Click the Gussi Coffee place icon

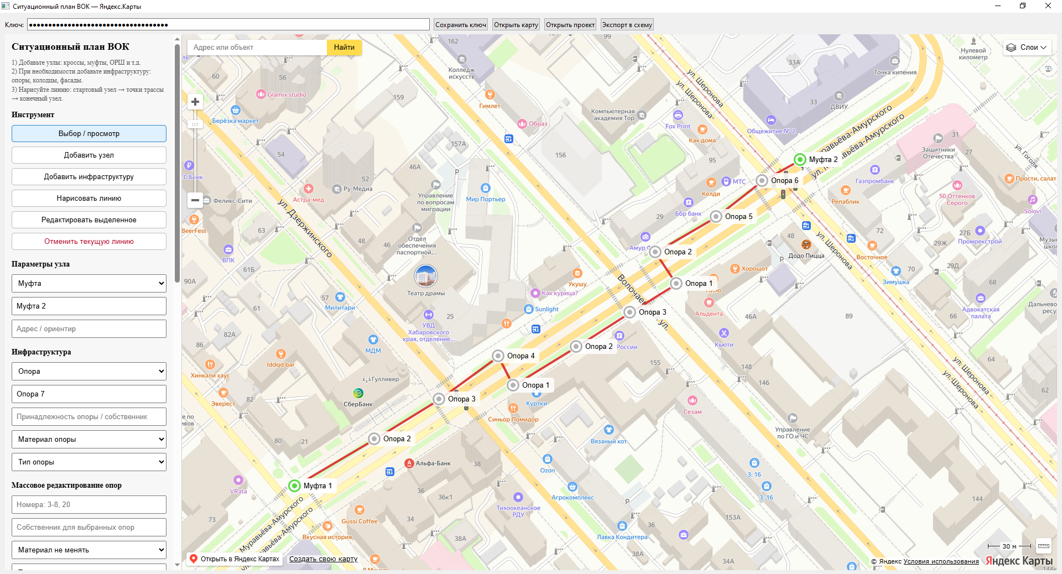pos(360,510)
